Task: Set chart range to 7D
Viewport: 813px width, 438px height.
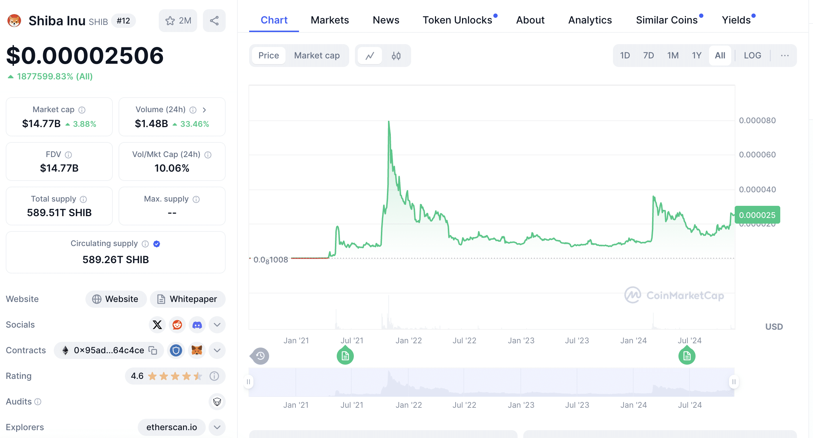Action: click(649, 56)
